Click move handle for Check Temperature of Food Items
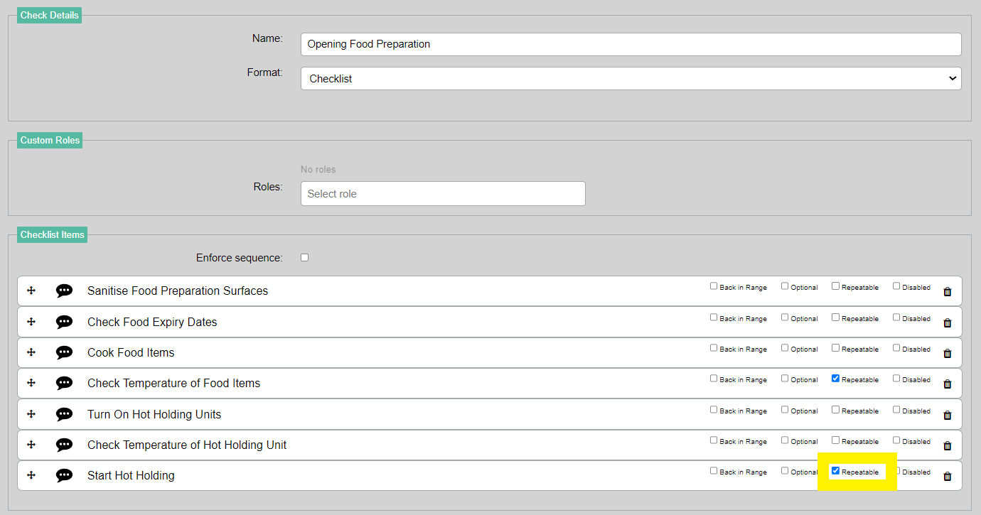Screen dimensions: 981x515 point(31,383)
